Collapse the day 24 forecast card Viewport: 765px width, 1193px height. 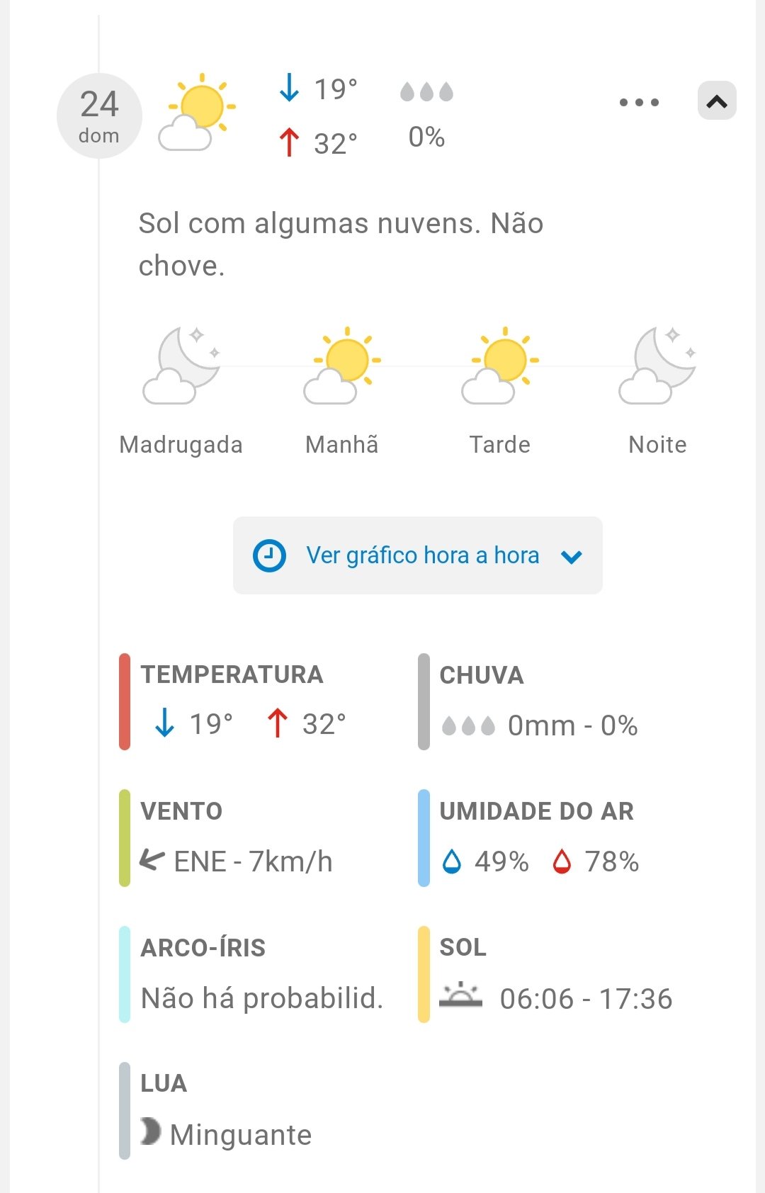tap(717, 101)
